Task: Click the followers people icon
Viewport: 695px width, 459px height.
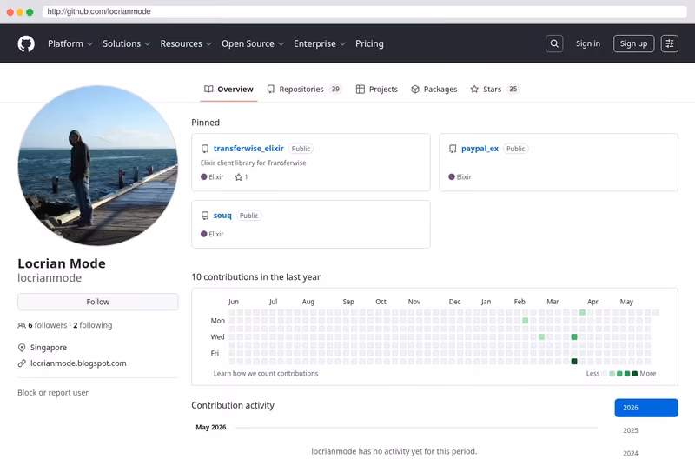Action: 22,325
